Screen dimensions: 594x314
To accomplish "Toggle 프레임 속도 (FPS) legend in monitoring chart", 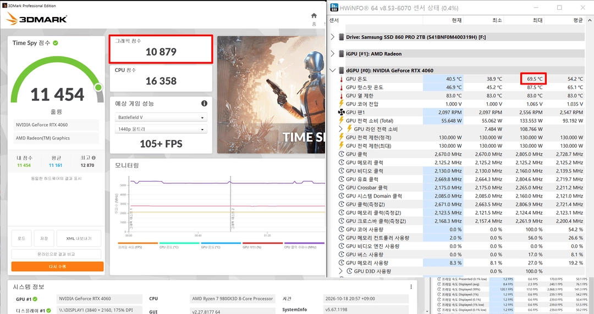I will click(x=138, y=245).
